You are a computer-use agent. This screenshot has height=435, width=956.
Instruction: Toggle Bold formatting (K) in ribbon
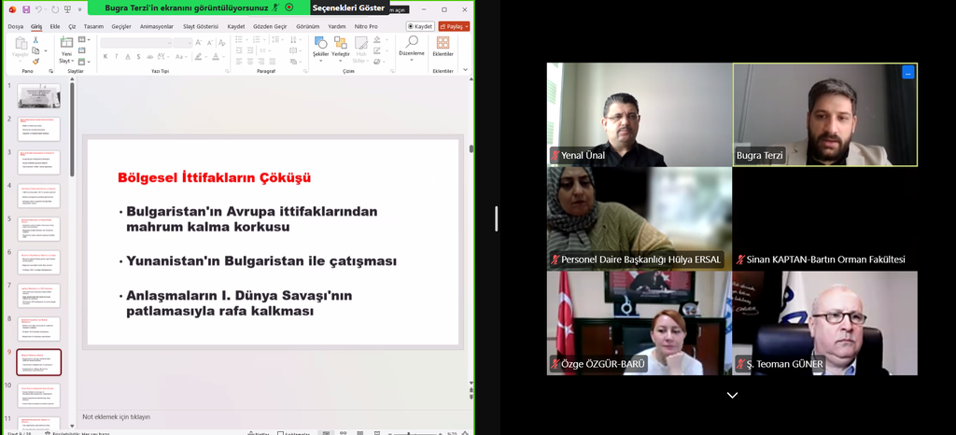tap(105, 56)
